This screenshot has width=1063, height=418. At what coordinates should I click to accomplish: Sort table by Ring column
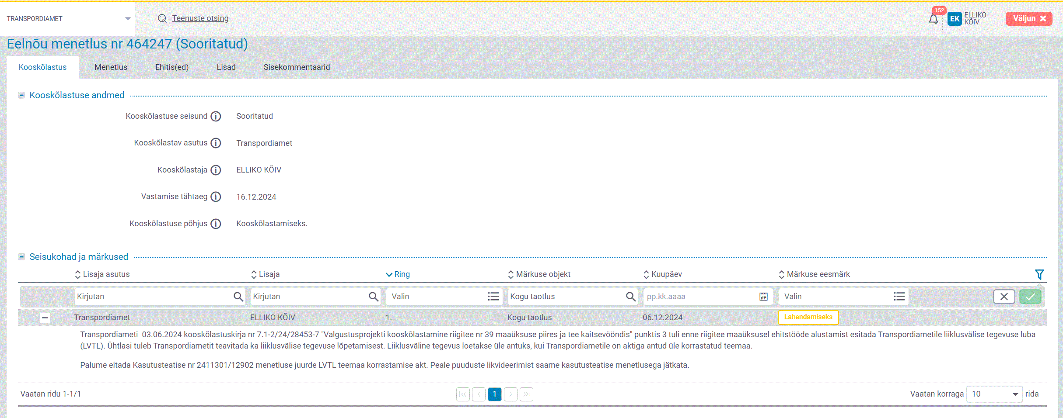coord(398,274)
